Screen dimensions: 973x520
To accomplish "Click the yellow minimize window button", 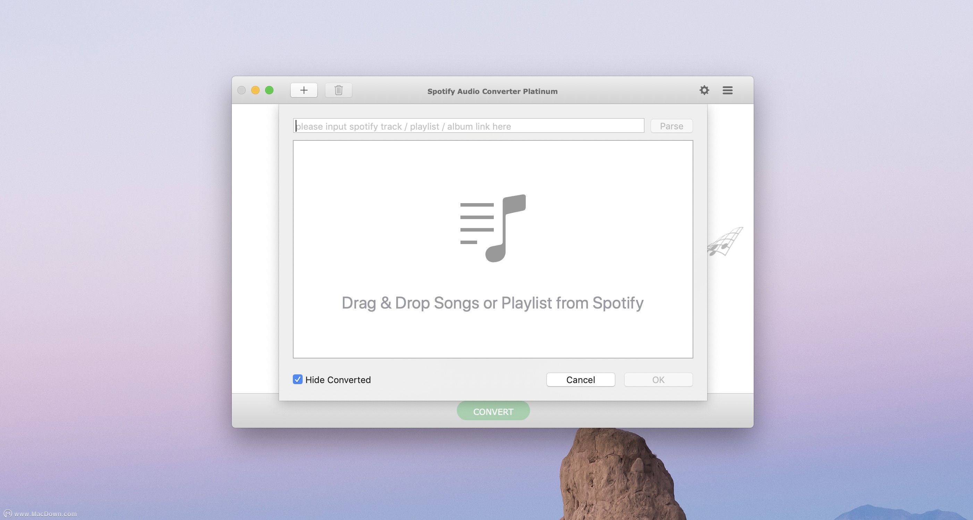I will [255, 90].
